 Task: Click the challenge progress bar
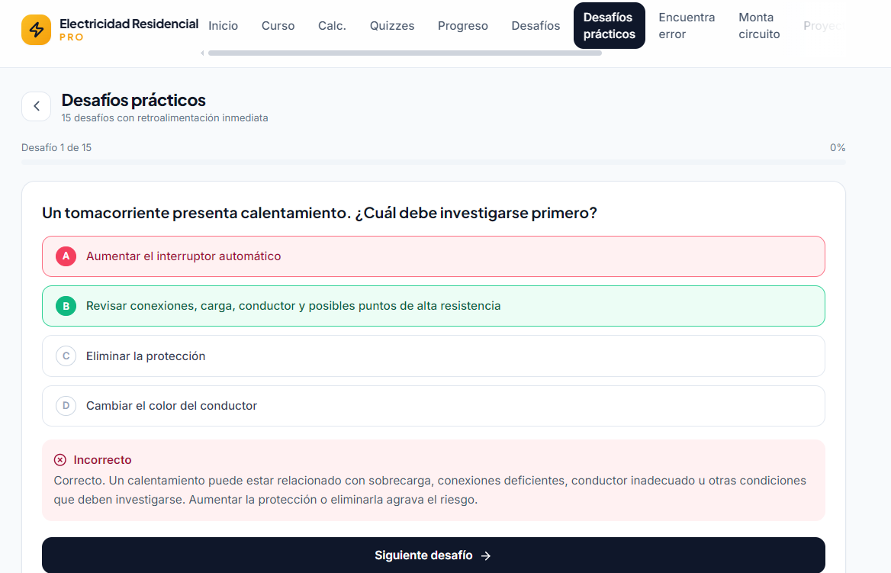(x=433, y=162)
